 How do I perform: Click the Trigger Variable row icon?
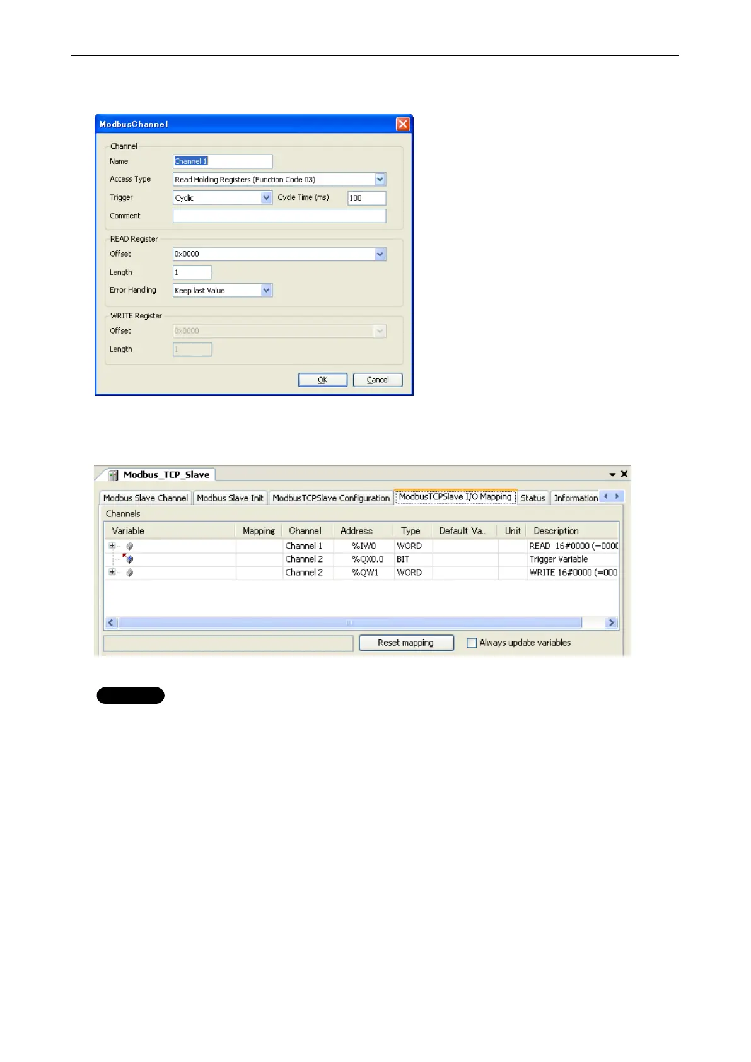(128, 559)
